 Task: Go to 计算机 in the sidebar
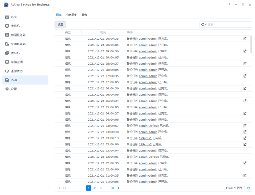(25, 26)
